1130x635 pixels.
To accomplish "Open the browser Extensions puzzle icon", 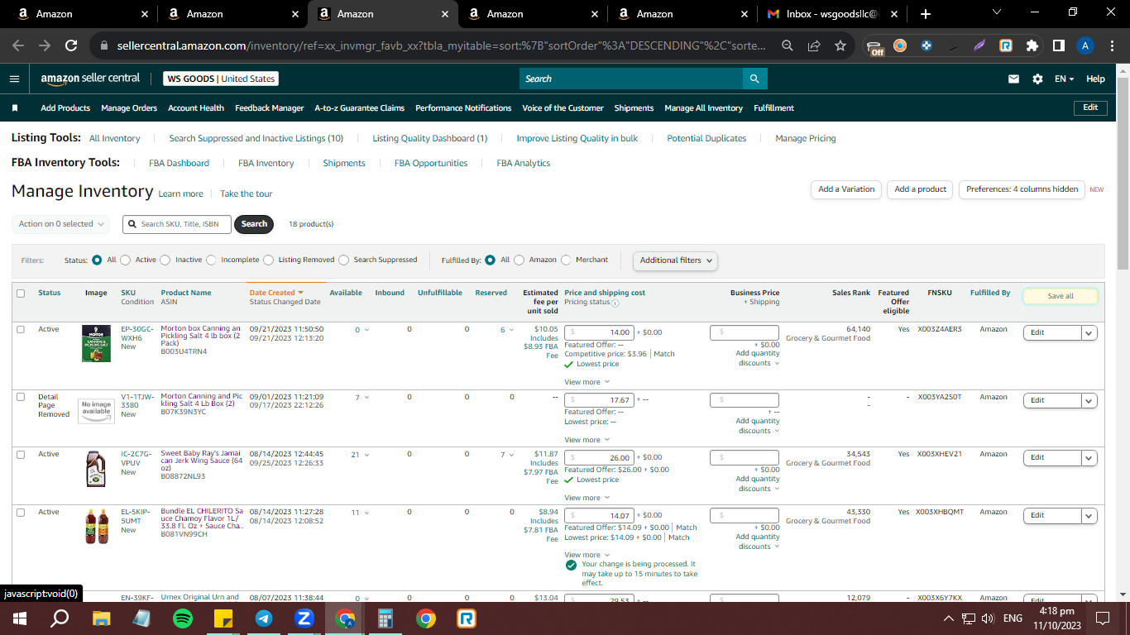I will coord(1032,46).
